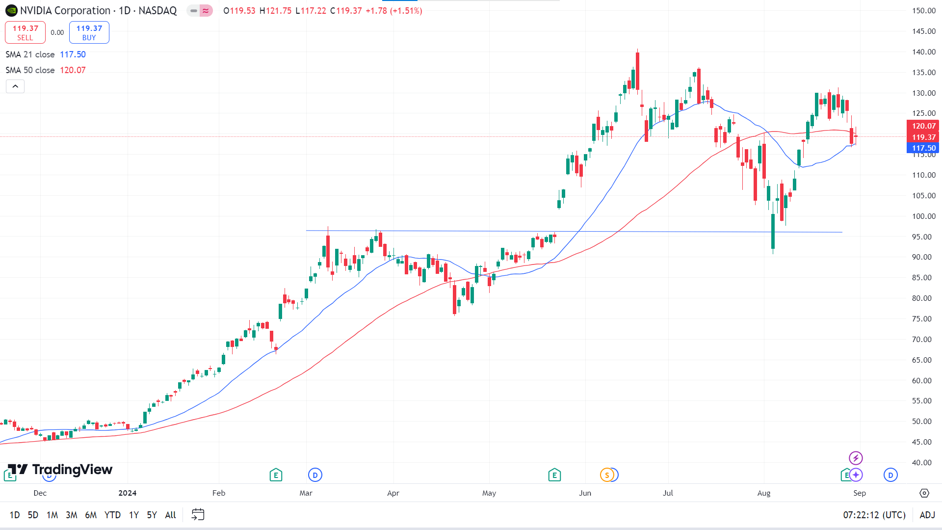
Task: Click the 2024 year label on time axis
Action: point(128,493)
